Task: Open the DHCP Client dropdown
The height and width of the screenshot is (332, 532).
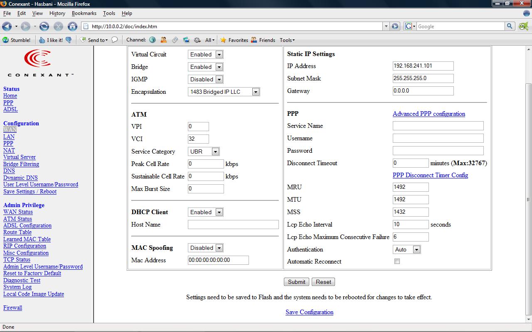Action: click(x=206, y=212)
